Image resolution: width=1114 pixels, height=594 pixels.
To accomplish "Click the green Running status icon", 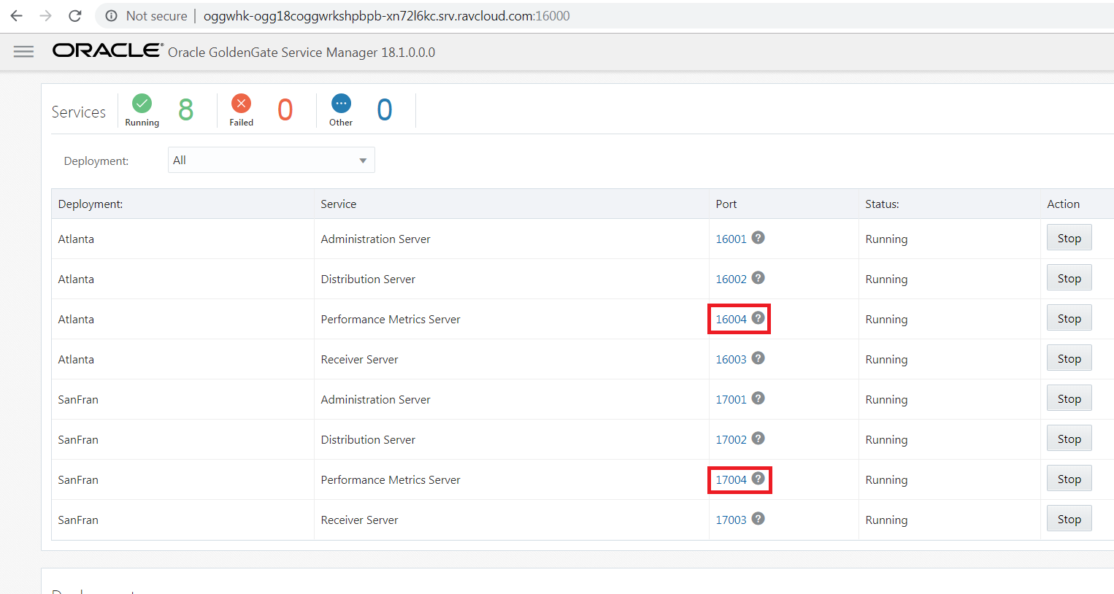I will pos(142,103).
